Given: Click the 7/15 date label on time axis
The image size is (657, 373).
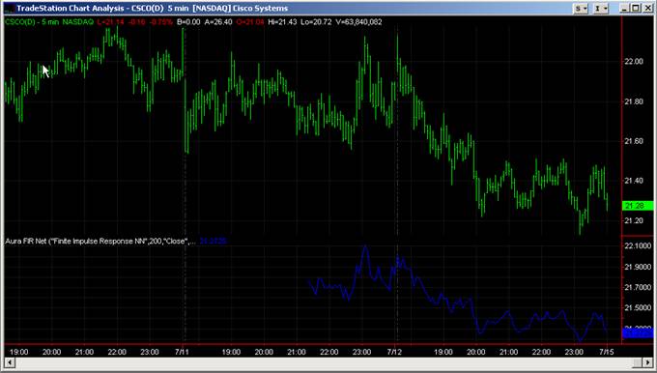Looking at the screenshot, I should pos(606,352).
